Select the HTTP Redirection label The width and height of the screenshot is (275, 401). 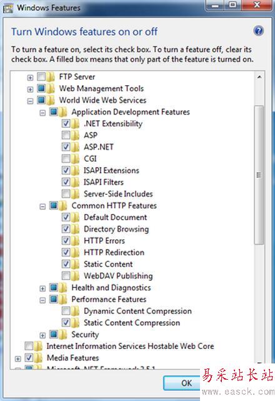(x=114, y=253)
